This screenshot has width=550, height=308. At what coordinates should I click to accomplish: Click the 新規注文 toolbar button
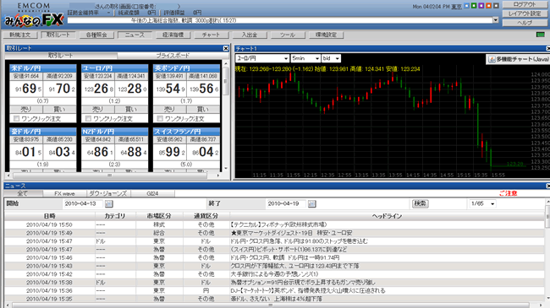(x=20, y=35)
